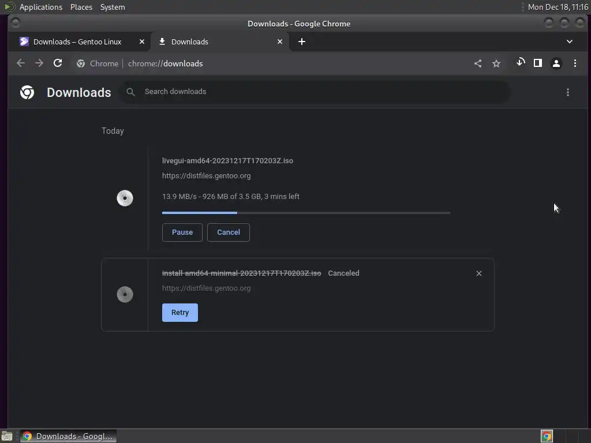
Task: Open Chrome's three-dot main menu
Action: pyautogui.click(x=575, y=63)
